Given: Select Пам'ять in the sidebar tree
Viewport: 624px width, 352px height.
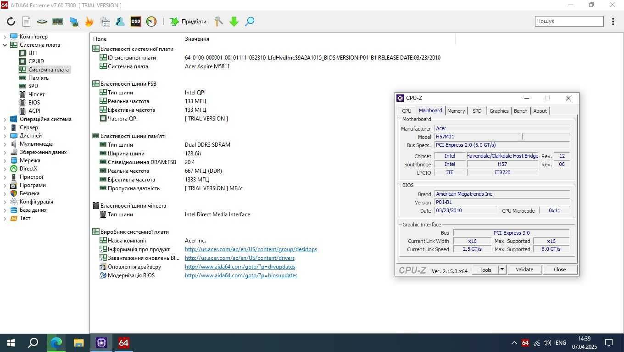Looking at the screenshot, I should tap(39, 78).
